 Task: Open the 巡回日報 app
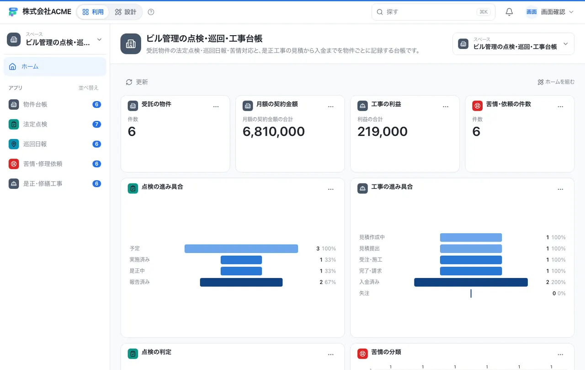(55, 144)
